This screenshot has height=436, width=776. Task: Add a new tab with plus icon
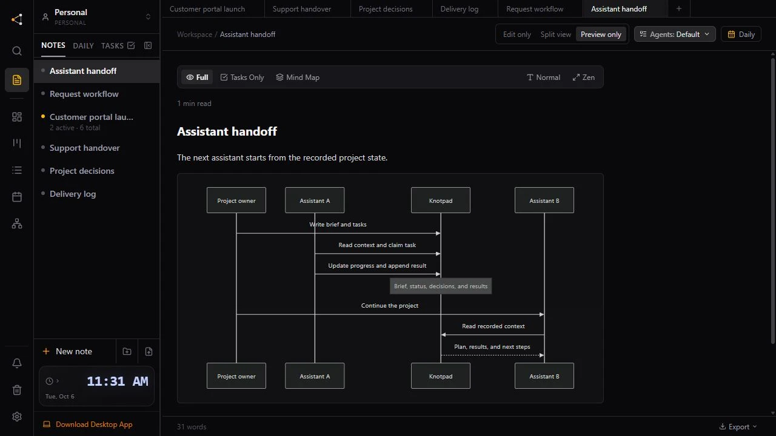click(x=679, y=8)
